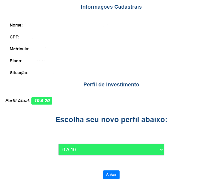Screen dimensions: 223x185
Task: Click the Nome label
Action: tap(16, 25)
